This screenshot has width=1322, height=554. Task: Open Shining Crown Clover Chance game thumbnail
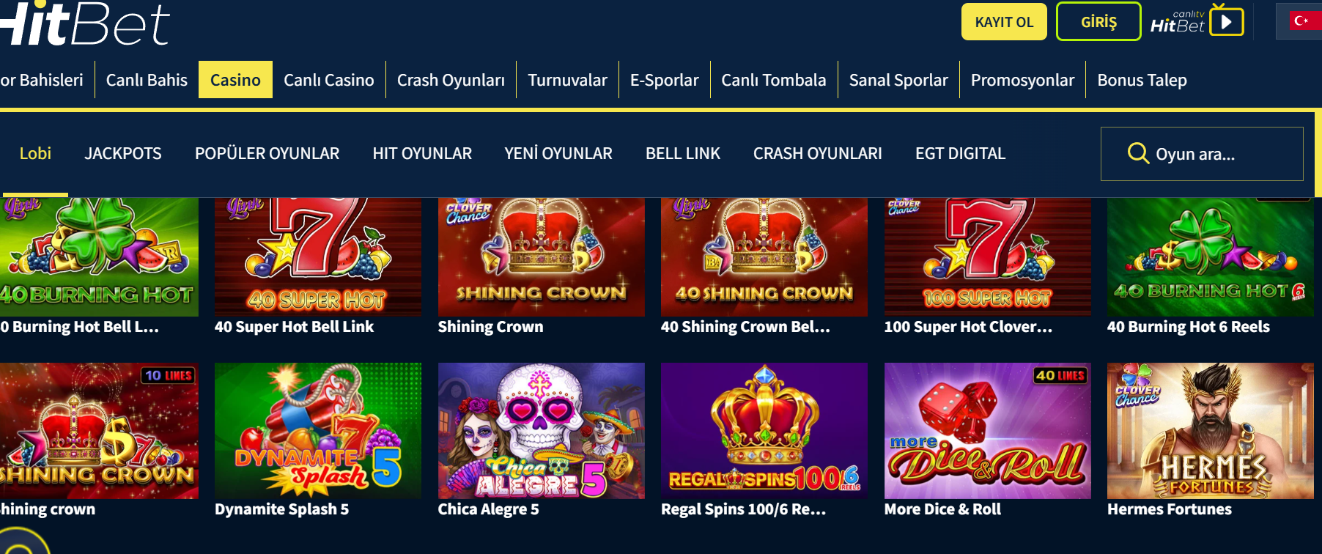(541, 256)
